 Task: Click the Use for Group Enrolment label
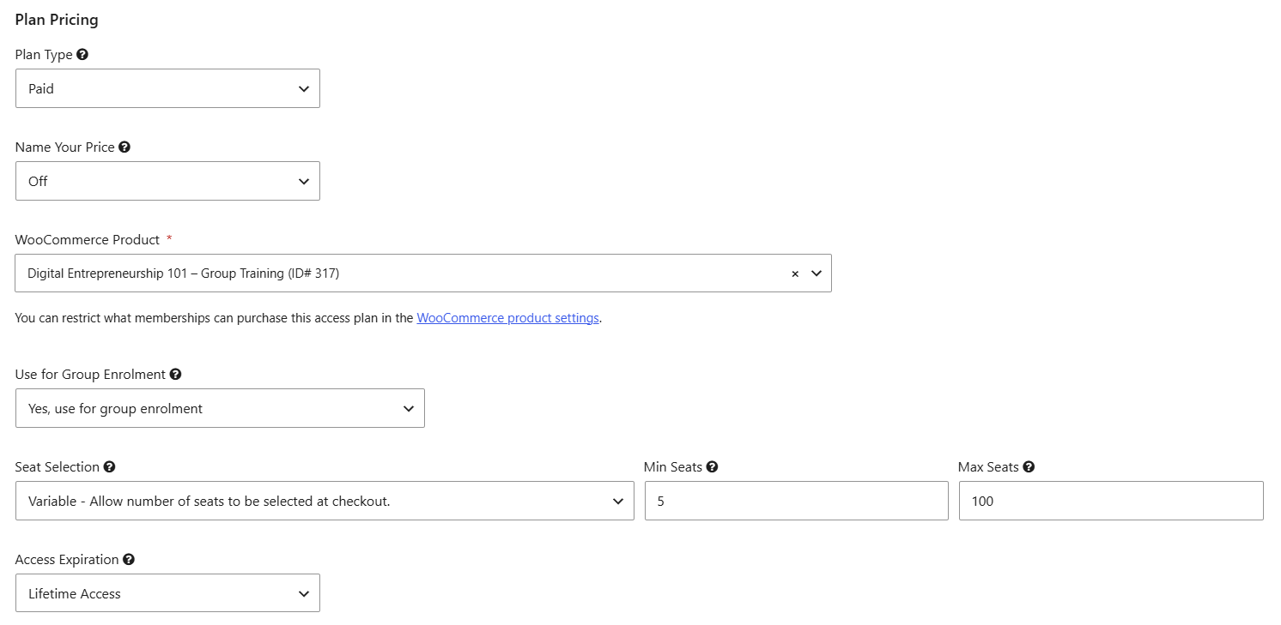pyautogui.click(x=90, y=375)
